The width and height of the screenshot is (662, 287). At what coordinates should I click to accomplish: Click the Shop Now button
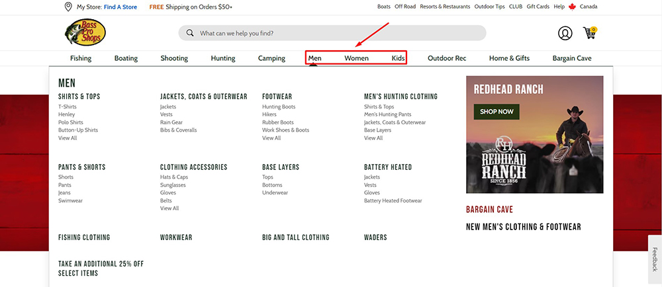(496, 112)
